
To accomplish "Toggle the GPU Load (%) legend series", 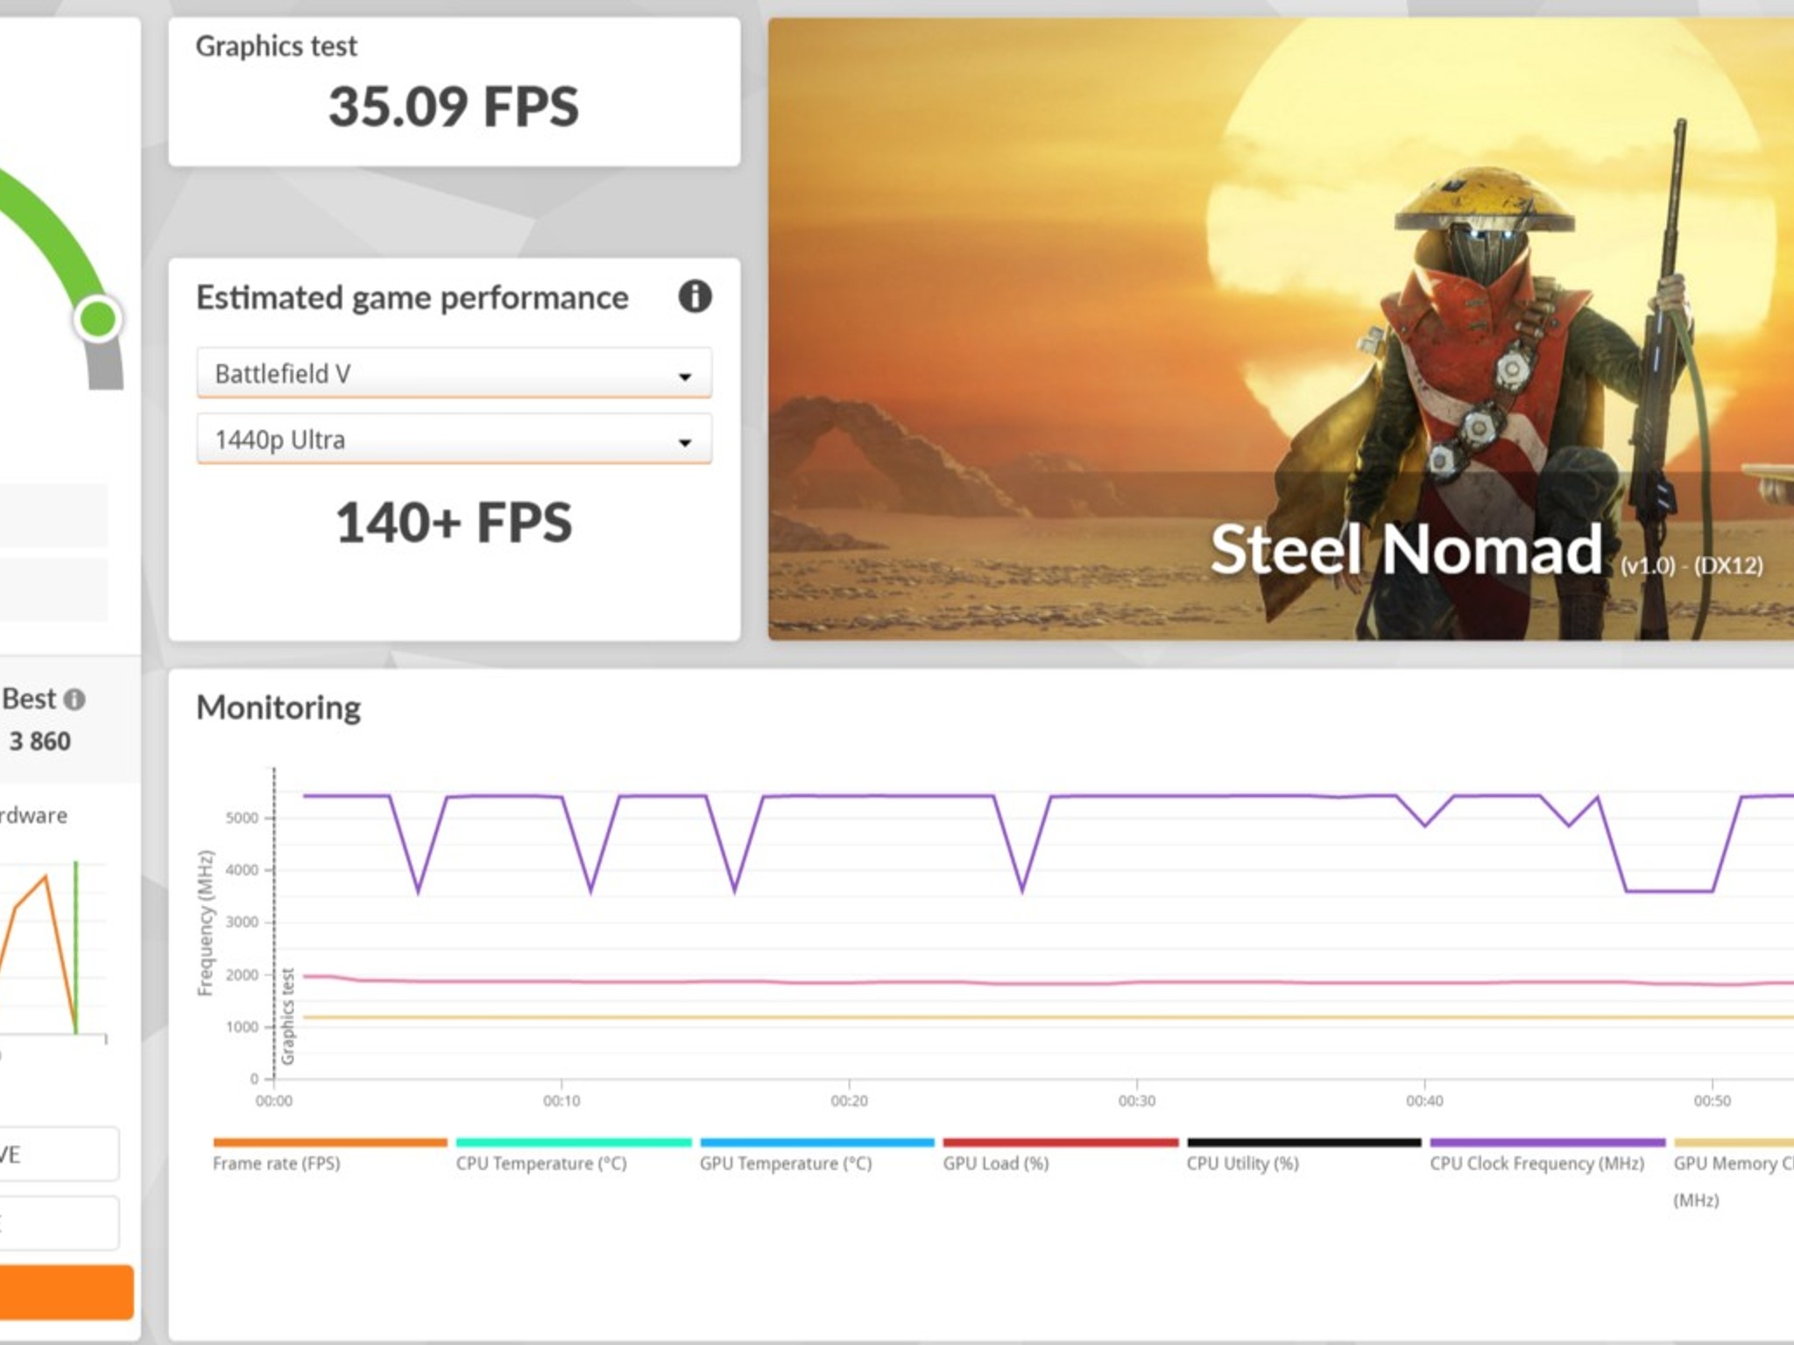I will coord(1061,1156).
